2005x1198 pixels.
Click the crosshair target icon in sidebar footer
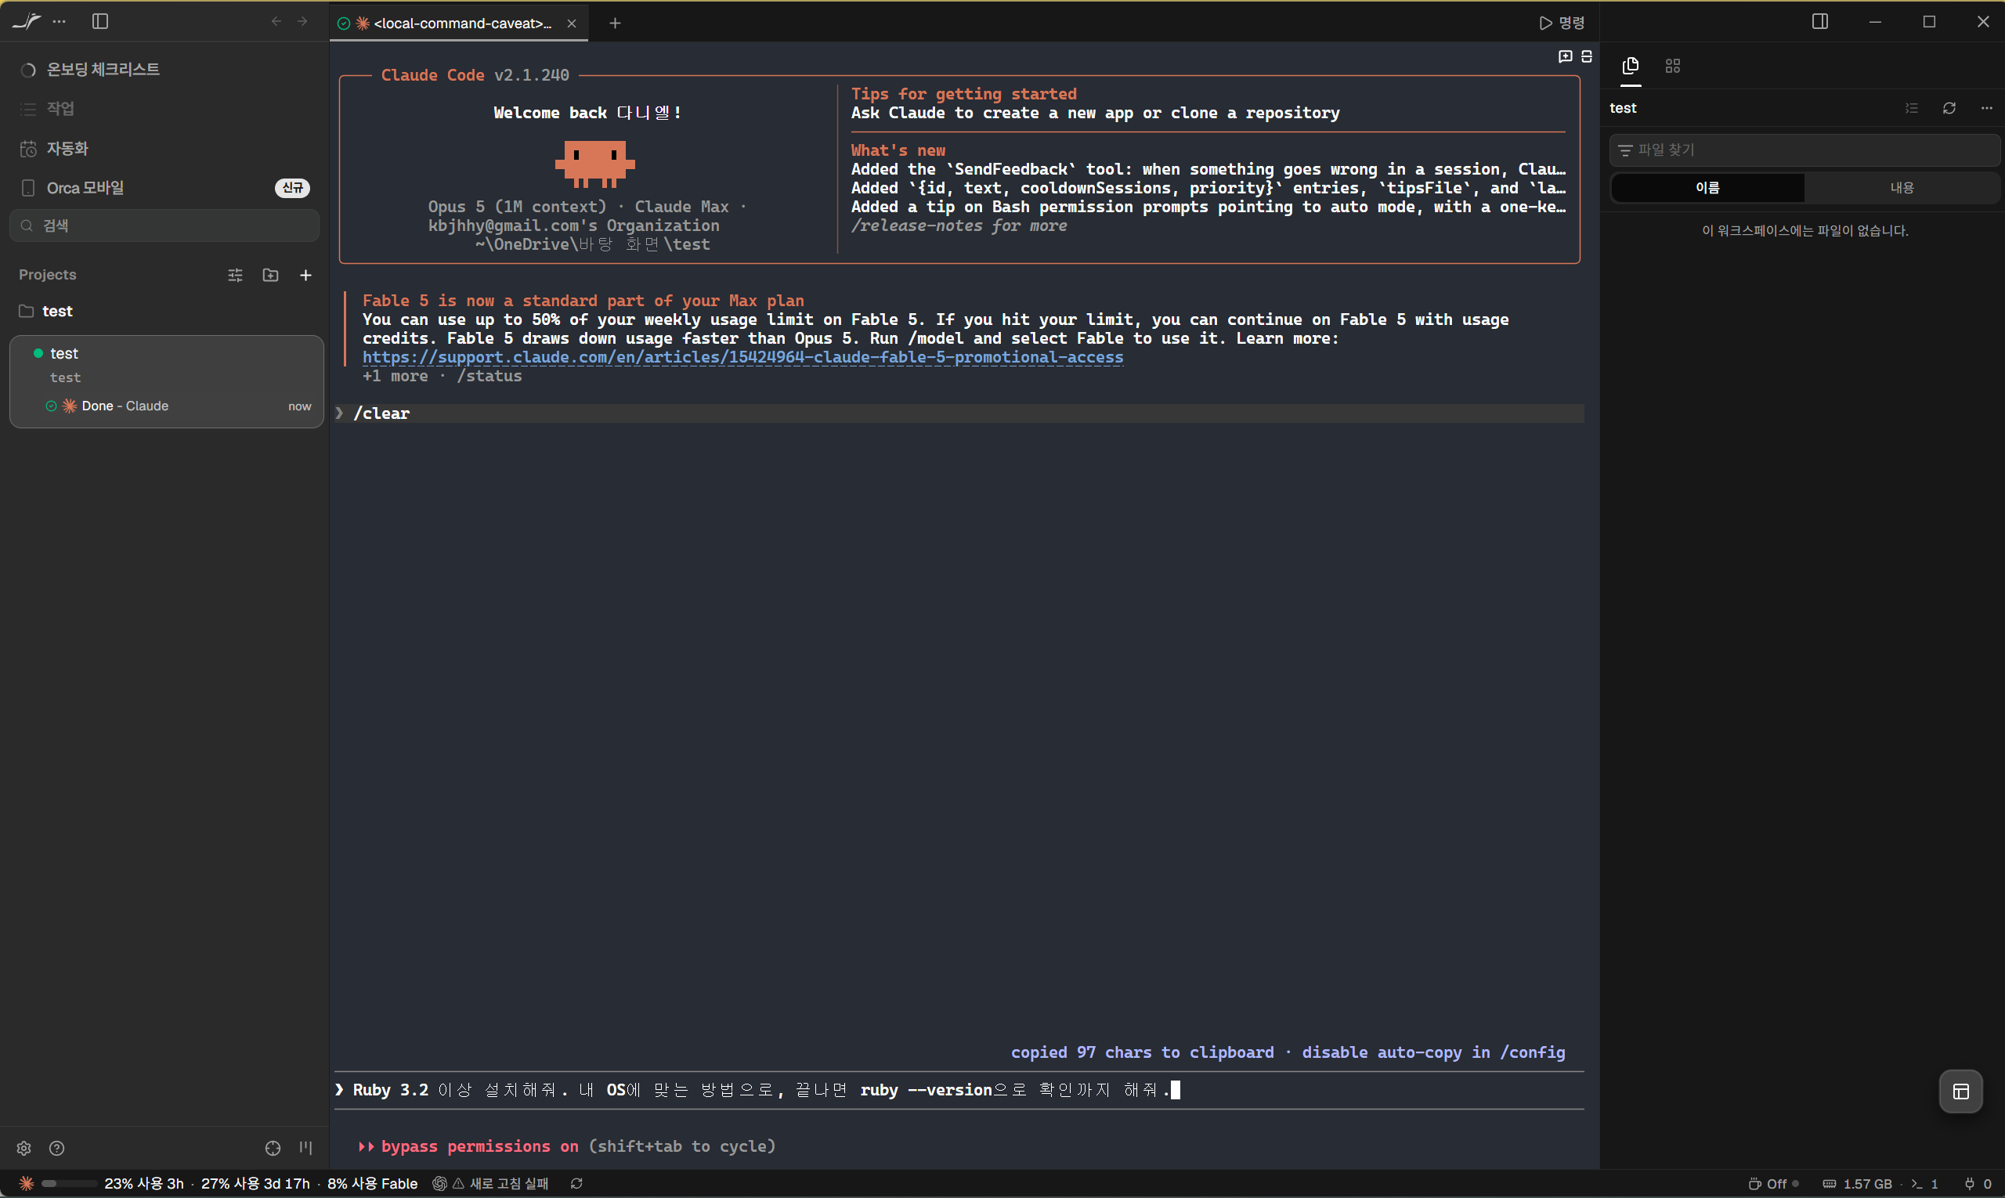point(273,1149)
